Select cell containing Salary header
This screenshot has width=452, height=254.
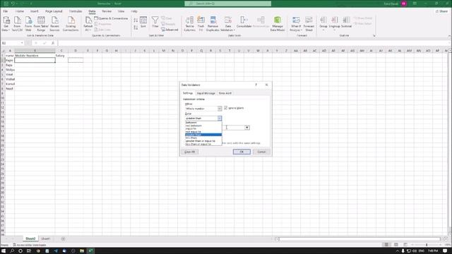61,56
